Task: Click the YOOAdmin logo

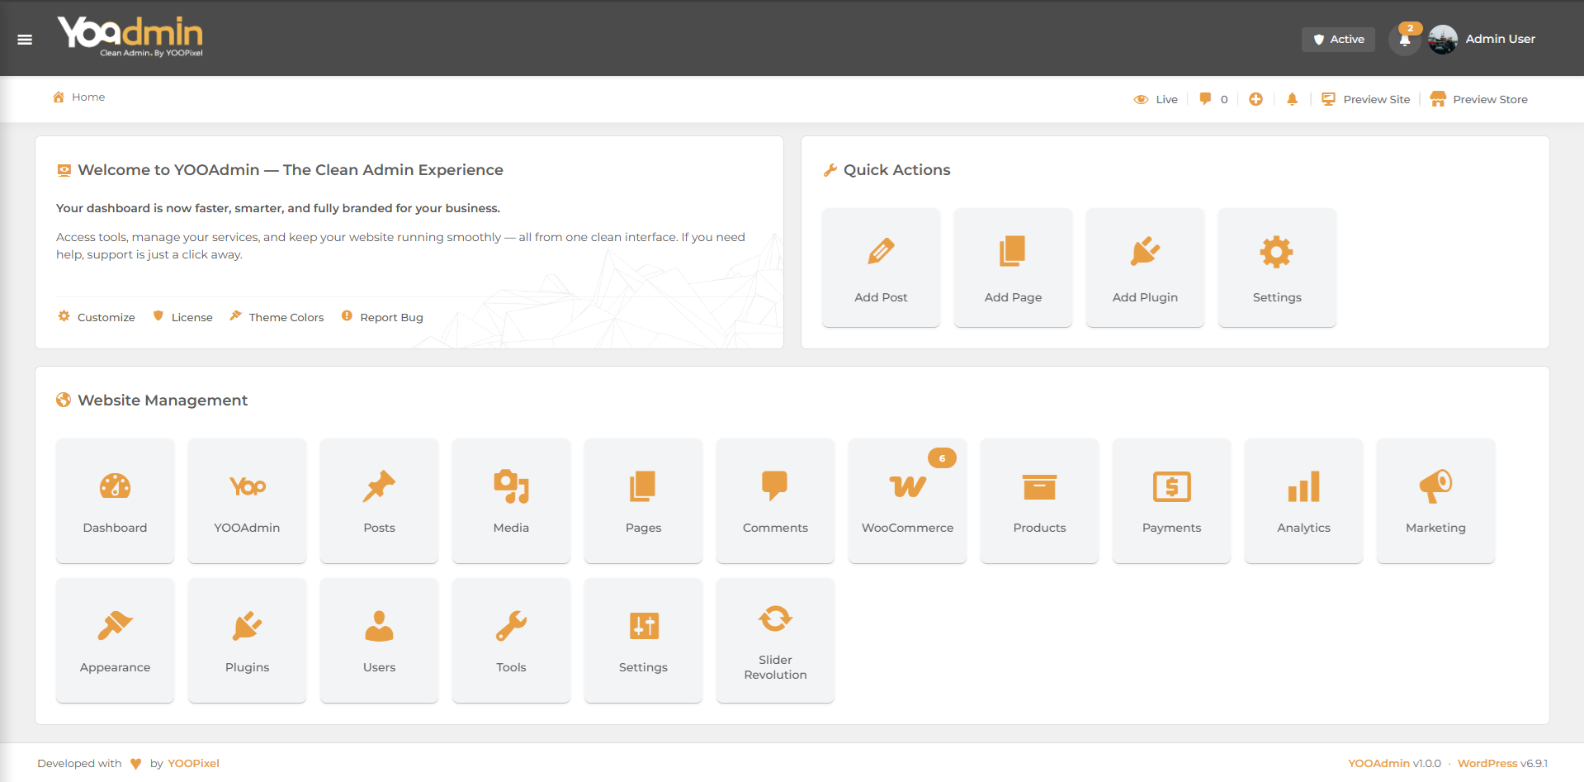Action: pos(130,37)
